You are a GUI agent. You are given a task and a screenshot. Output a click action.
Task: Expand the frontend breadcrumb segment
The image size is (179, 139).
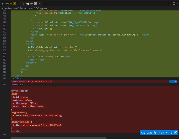click(x=25, y=8)
